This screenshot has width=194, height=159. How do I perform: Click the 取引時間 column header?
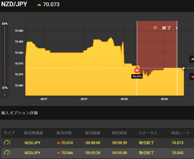click(93, 133)
